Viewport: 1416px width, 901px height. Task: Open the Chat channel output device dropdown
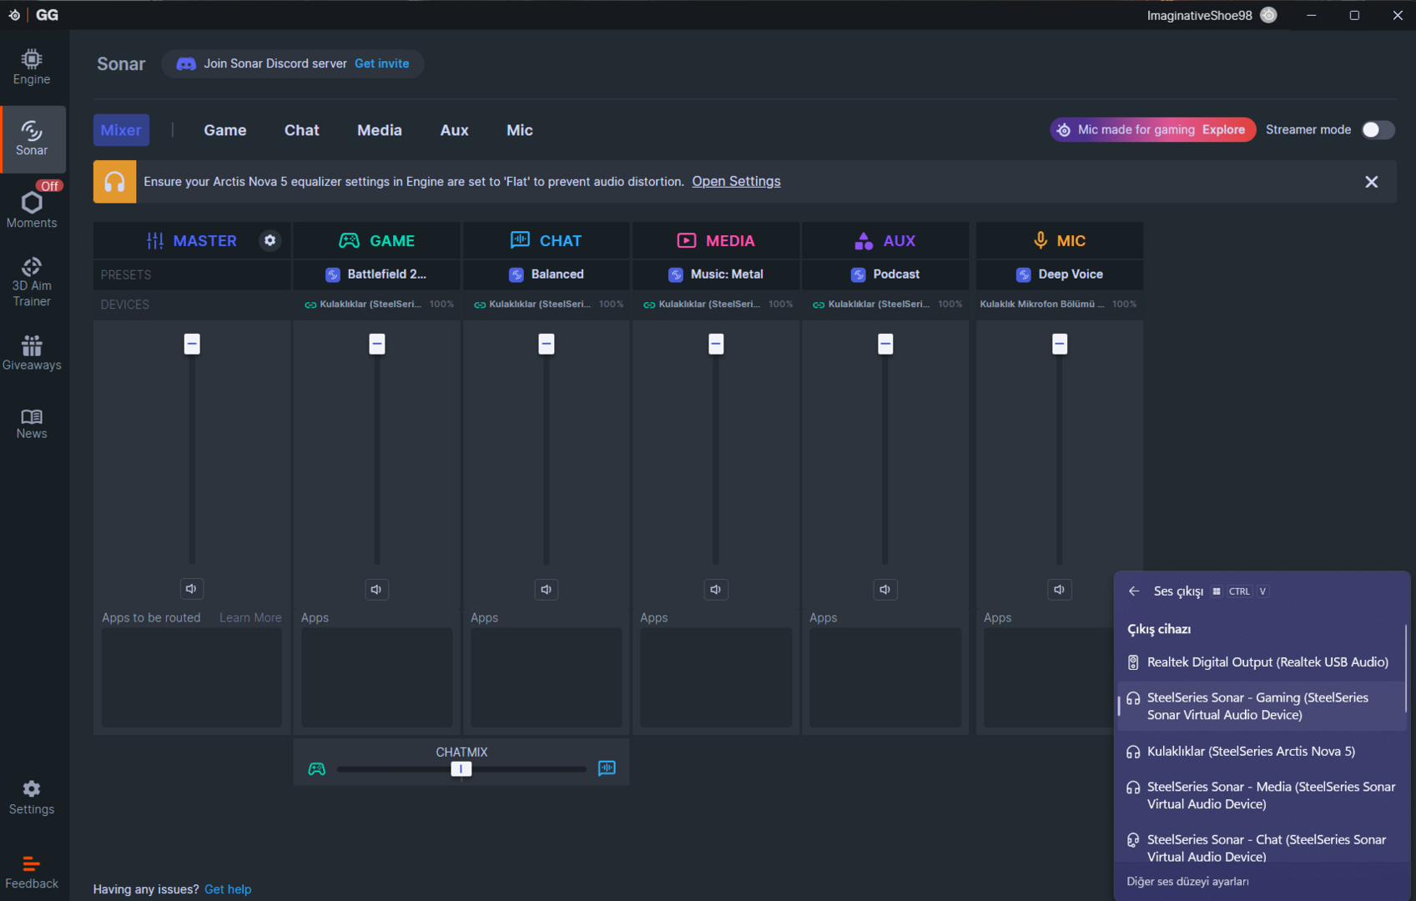pos(546,304)
